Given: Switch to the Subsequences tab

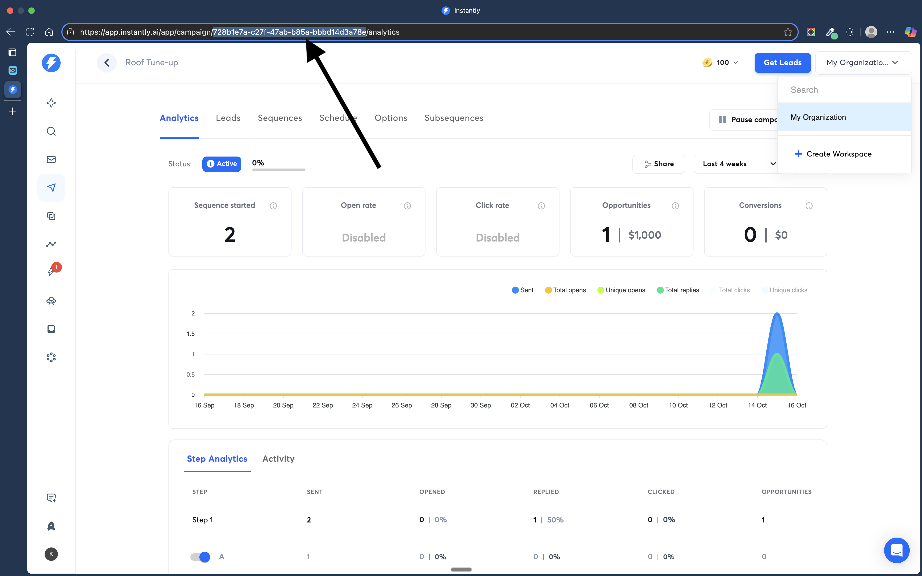Looking at the screenshot, I should [453, 118].
